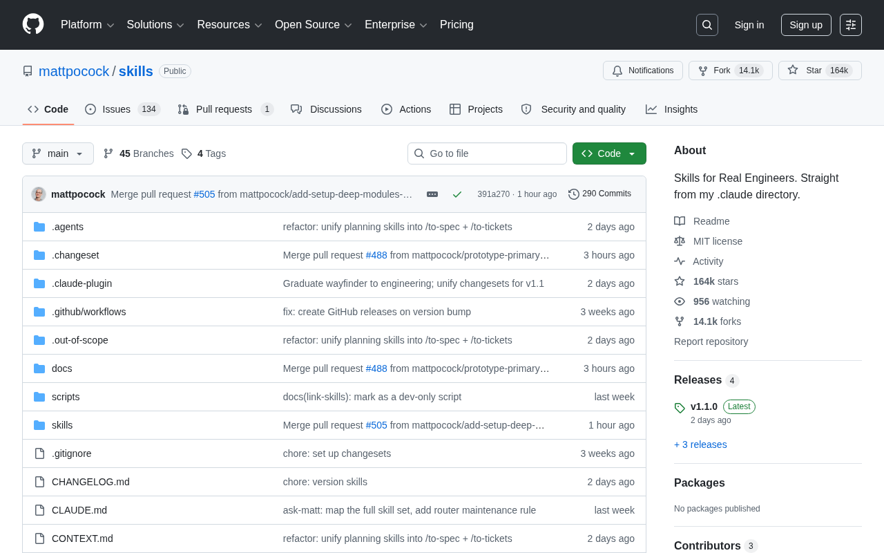Open the .github/workflows folder
Screen dimensions: 884x553
(x=89, y=312)
